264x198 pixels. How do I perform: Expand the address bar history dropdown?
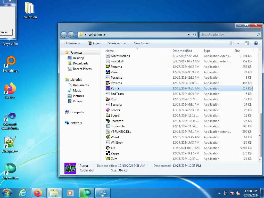click(x=188, y=35)
